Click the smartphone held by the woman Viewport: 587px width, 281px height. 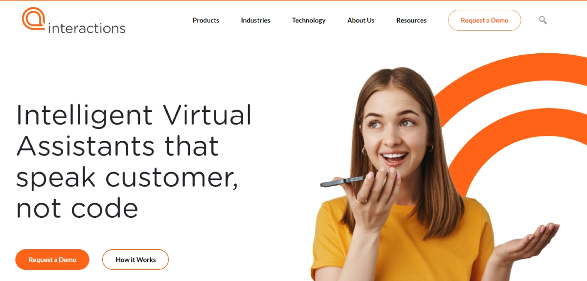click(342, 182)
